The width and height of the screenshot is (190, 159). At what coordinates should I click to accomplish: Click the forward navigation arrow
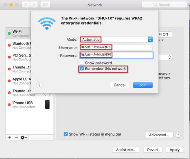click(x=34, y=4)
